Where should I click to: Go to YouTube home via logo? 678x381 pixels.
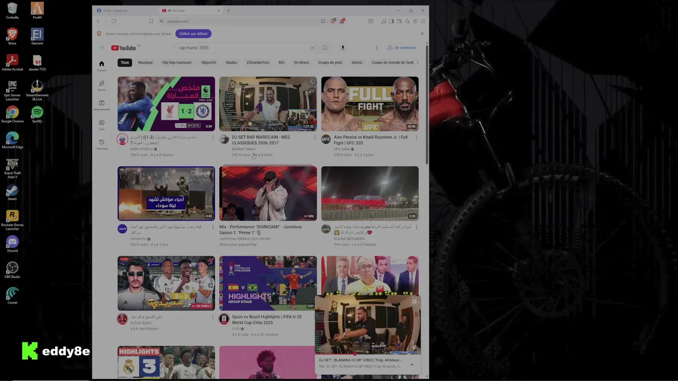125,48
